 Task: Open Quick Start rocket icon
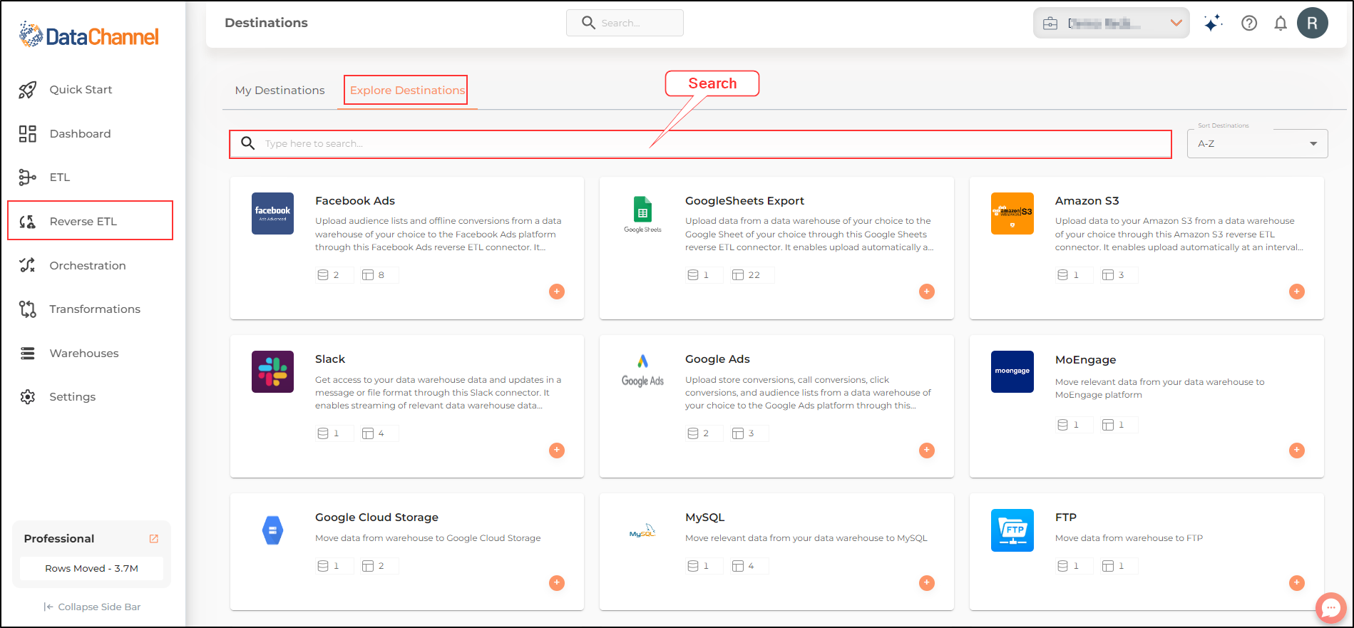pos(28,90)
